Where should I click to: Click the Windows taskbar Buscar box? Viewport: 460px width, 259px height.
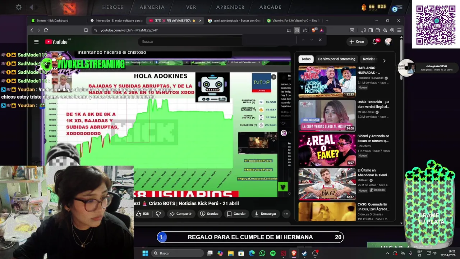click(x=178, y=253)
